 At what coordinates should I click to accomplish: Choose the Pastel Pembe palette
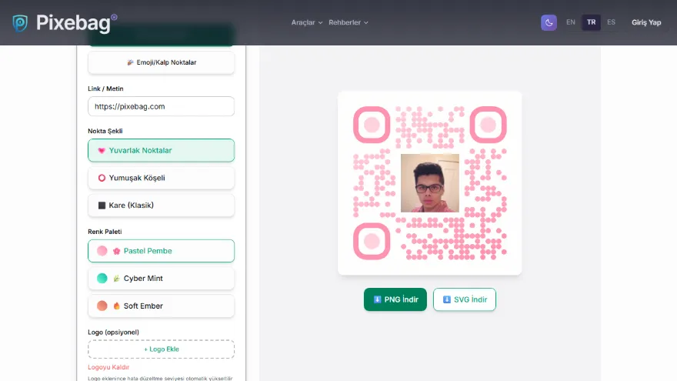[x=161, y=251]
